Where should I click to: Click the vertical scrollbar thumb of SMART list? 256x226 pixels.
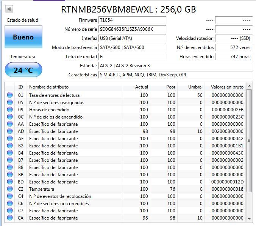tap(249, 141)
